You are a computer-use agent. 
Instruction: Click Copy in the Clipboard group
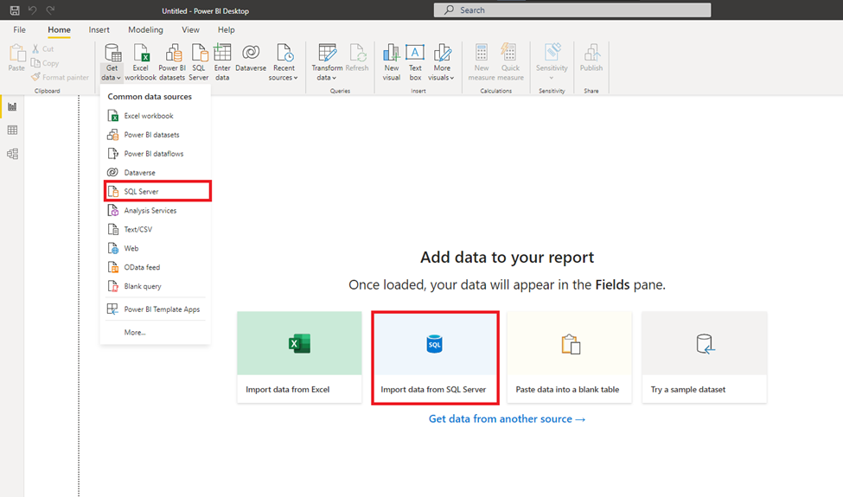45,63
